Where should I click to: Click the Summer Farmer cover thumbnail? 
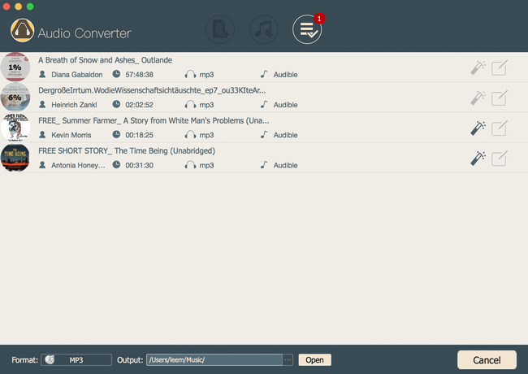[15, 128]
